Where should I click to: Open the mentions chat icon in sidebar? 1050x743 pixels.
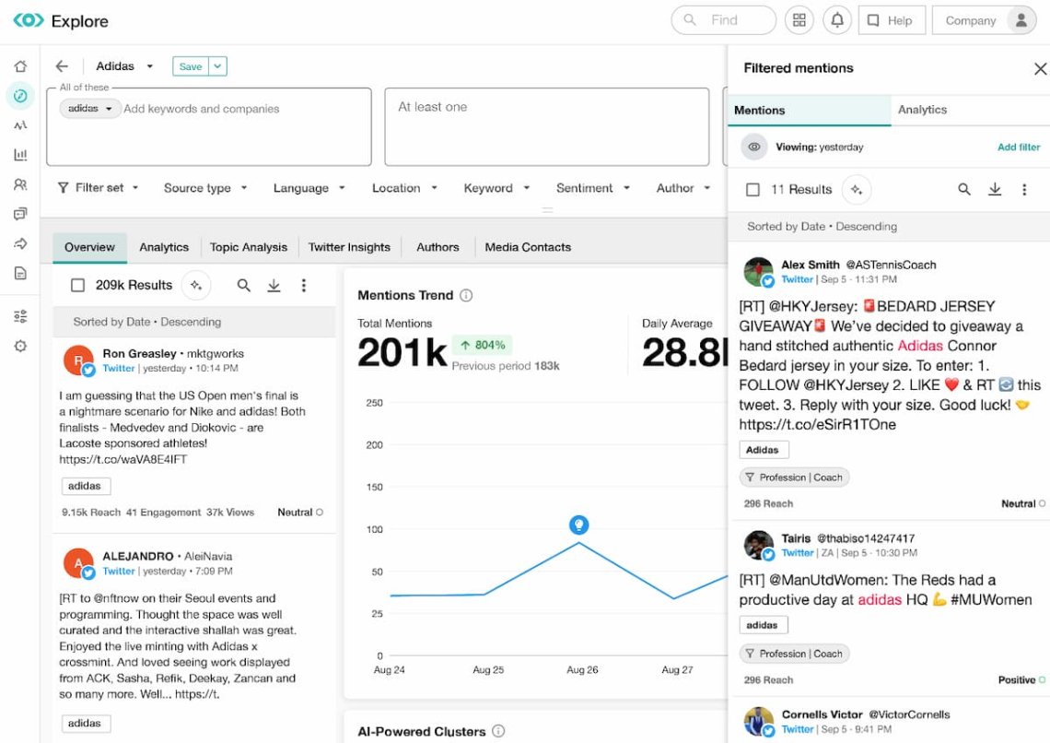coord(20,213)
